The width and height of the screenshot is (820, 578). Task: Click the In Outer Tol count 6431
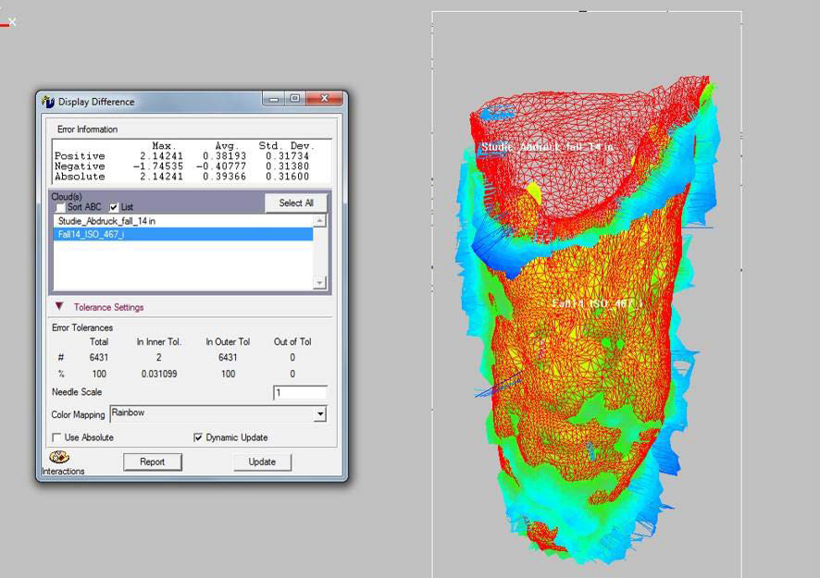click(x=228, y=358)
